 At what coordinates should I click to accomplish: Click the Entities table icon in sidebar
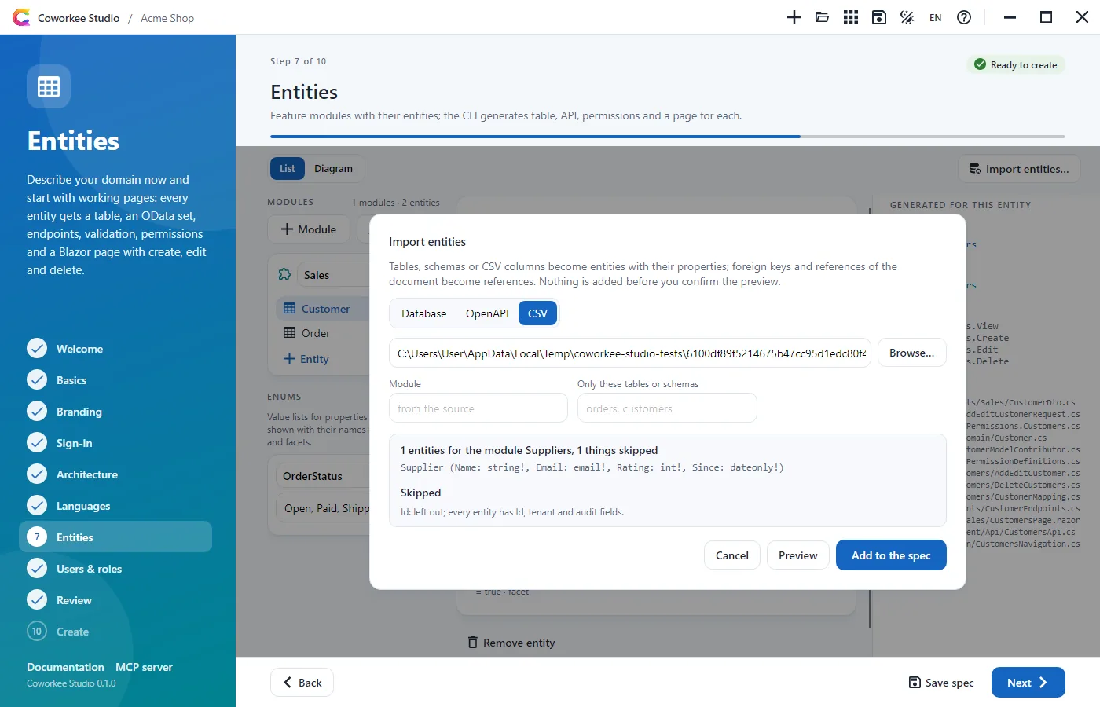tap(49, 86)
